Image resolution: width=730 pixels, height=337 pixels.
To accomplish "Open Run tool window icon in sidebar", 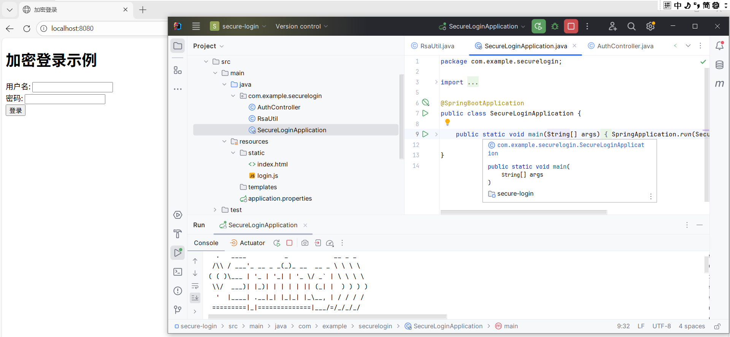I will point(178,253).
